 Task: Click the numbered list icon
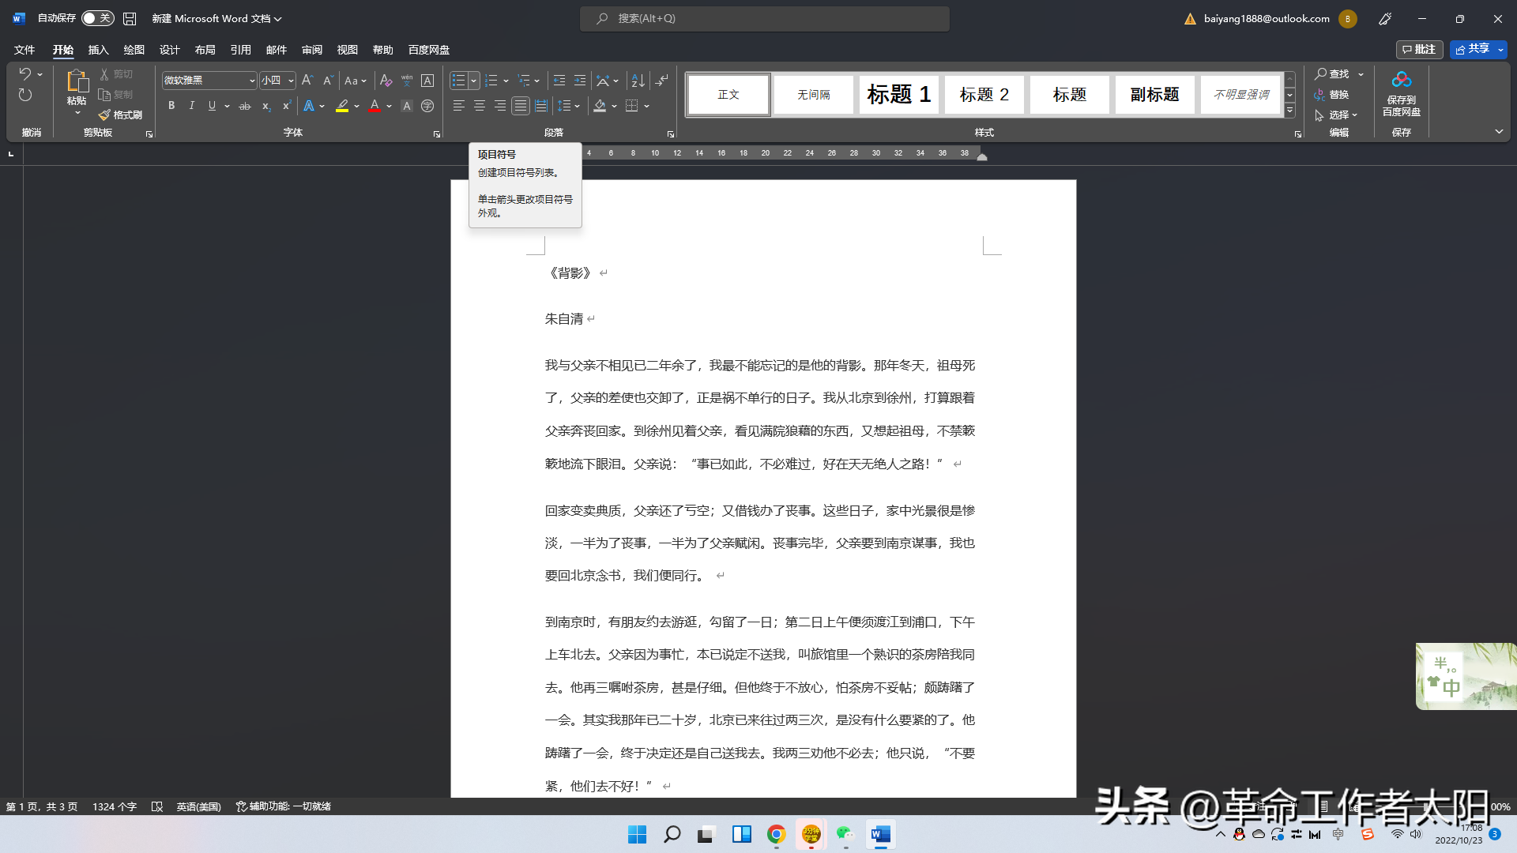491,81
